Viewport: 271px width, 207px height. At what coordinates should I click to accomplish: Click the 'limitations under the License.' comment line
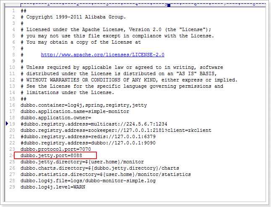point(68,92)
